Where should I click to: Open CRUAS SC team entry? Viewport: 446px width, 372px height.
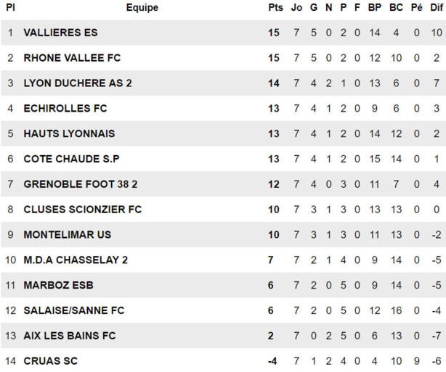pyautogui.click(x=51, y=361)
